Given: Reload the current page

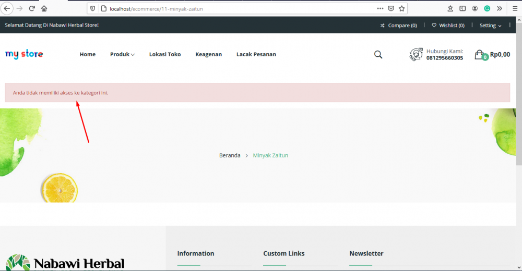Looking at the screenshot, I should tap(32, 9).
